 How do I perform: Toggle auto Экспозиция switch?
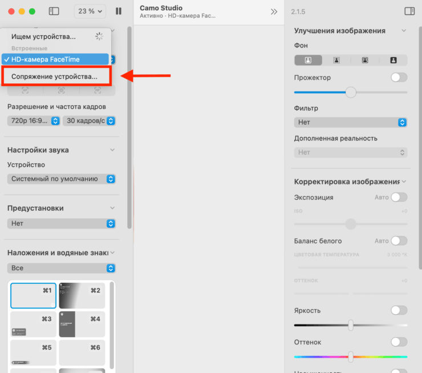click(x=399, y=197)
